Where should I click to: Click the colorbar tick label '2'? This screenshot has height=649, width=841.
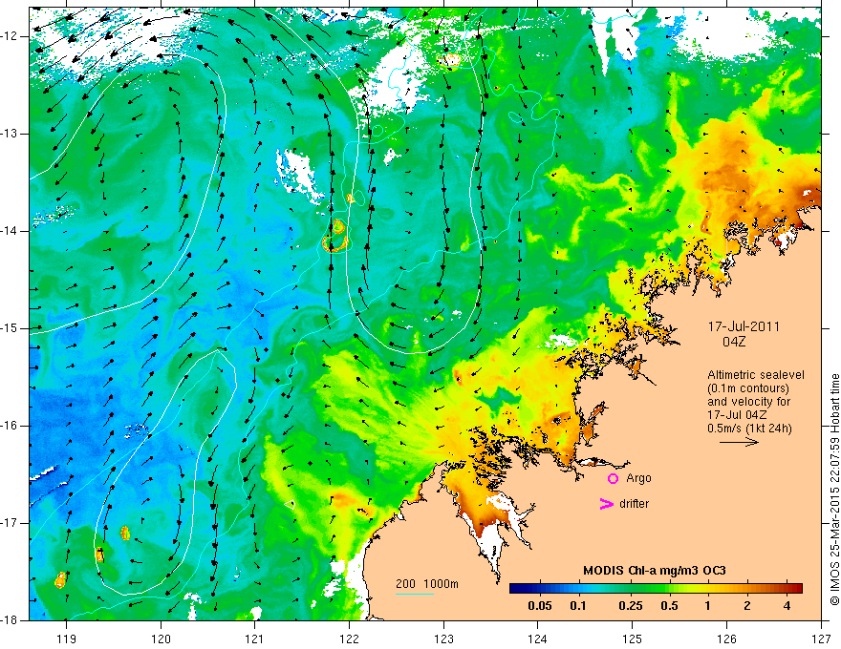point(747,606)
